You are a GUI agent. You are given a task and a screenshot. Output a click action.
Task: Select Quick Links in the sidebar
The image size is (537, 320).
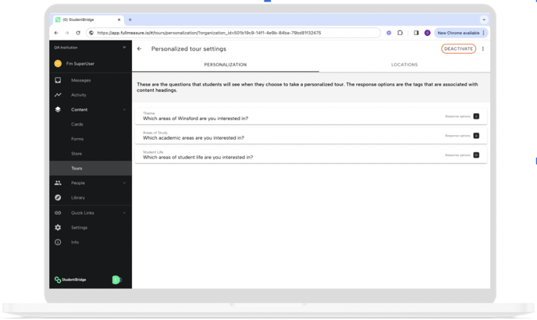pos(83,213)
